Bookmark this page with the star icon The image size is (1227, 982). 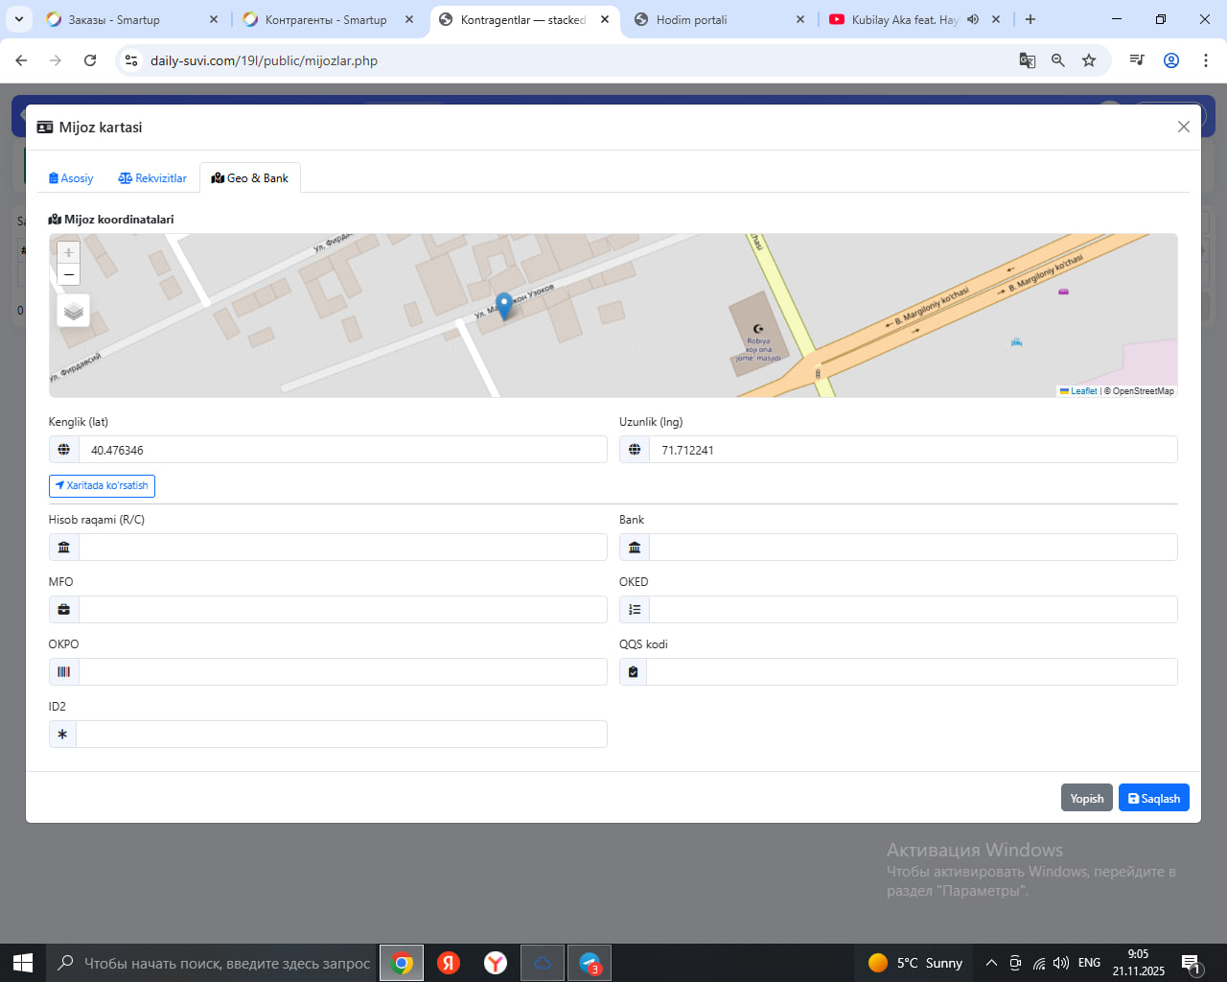click(x=1089, y=60)
